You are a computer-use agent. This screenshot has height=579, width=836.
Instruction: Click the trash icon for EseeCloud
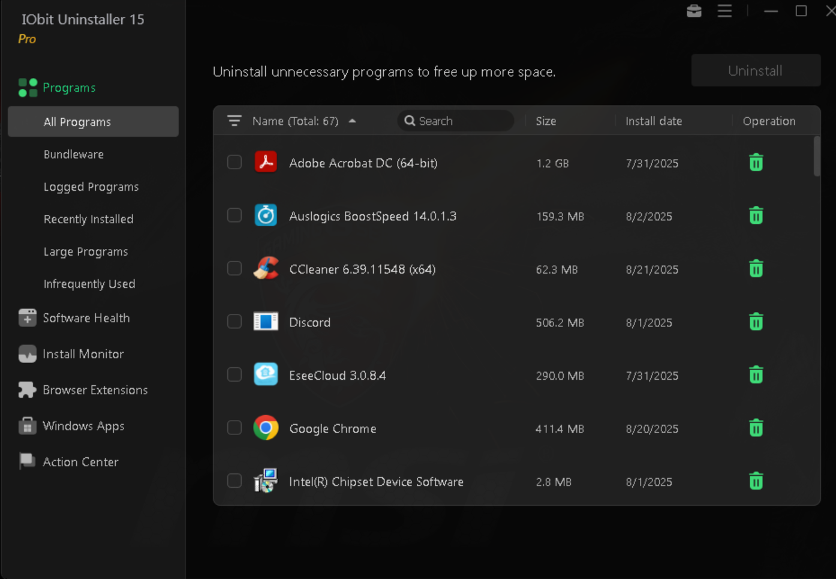[756, 375]
